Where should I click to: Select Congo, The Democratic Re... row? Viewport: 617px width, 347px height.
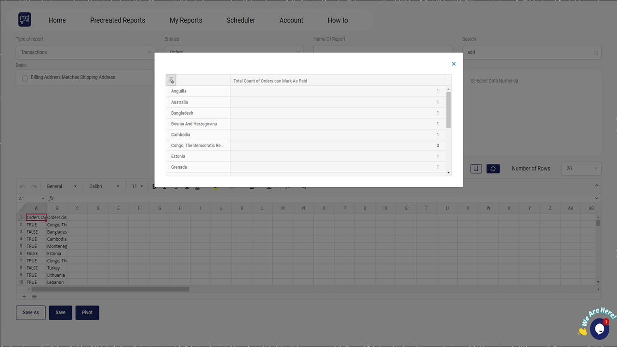click(198, 146)
